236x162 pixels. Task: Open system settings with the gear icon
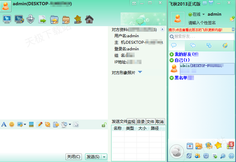pos(206,156)
